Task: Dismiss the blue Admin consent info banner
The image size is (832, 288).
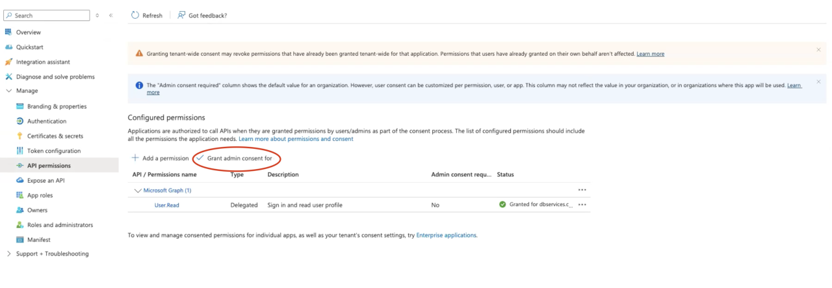Action: click(818, 82)
